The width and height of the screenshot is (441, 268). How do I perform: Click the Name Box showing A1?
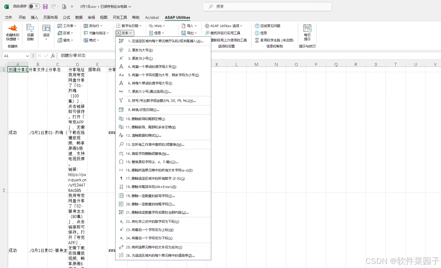pos(14,55)
